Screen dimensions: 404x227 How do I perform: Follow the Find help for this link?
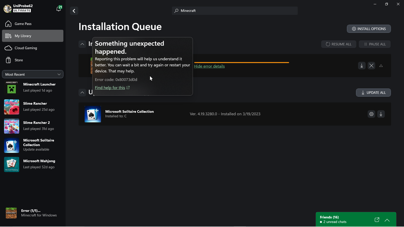coord(110,88)
